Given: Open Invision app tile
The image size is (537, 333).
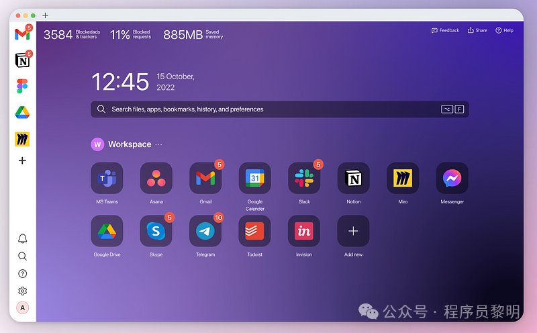Looking at the screenshot, I should tap(304, 231).
